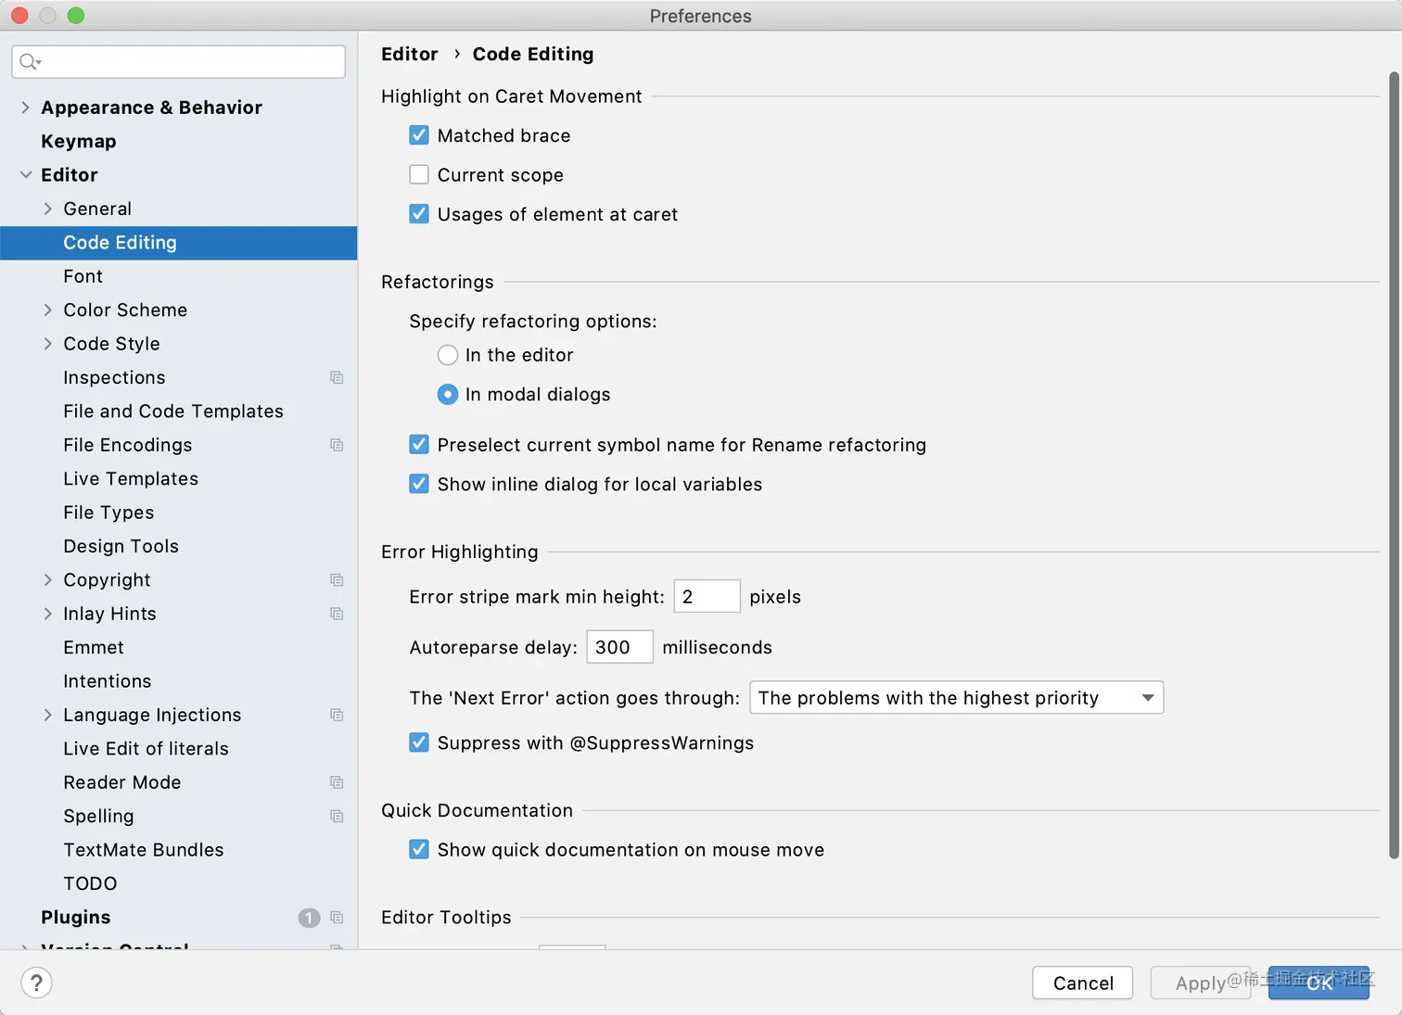Expand the Appearance & Behavior section

coord(25,108)
